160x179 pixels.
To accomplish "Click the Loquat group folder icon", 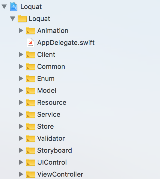I will (x=22, y=19).
